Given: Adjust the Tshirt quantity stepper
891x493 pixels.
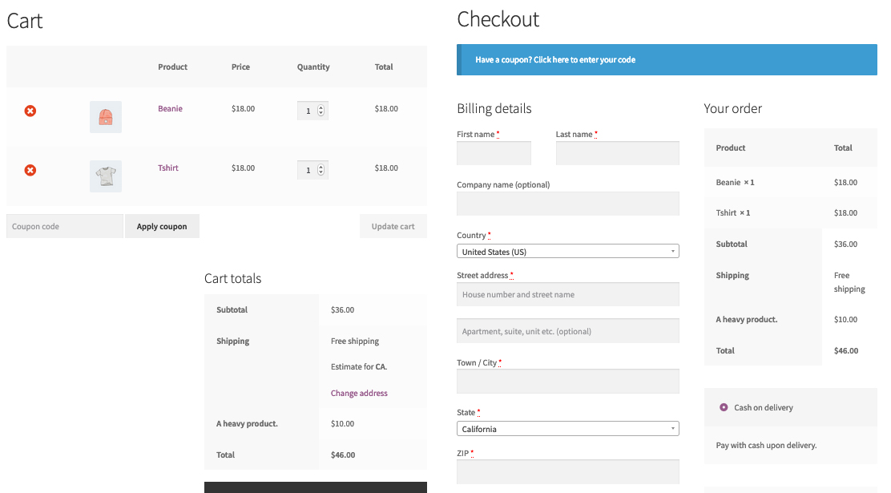Looking at the screenshot, I should click(x=321, y=170).
